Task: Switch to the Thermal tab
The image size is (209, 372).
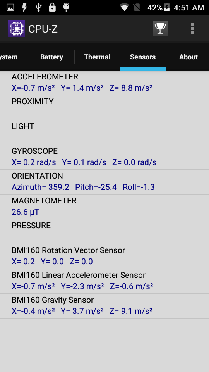Action: pos(98,57)
